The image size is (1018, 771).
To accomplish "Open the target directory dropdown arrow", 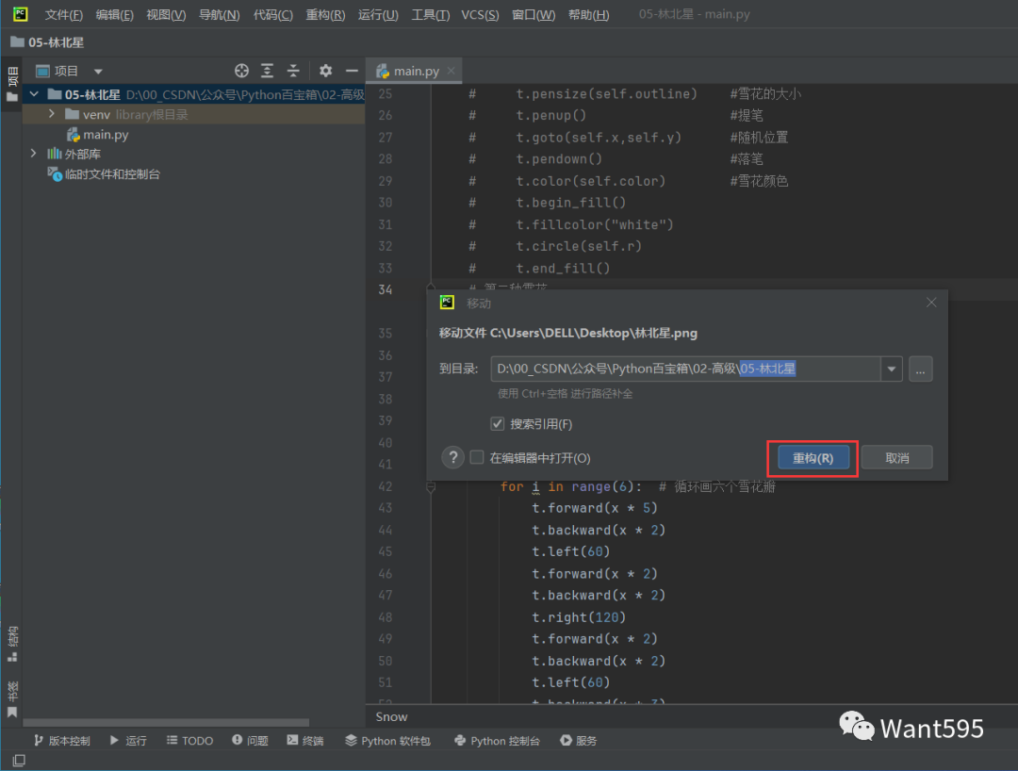I will (x=891, y=369).
